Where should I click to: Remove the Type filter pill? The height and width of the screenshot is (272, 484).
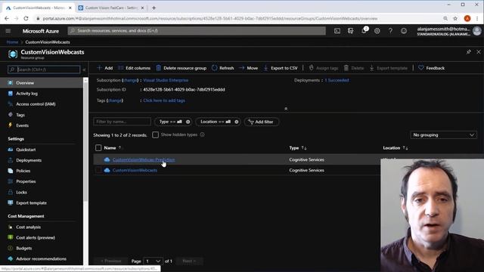click(188, 122)
